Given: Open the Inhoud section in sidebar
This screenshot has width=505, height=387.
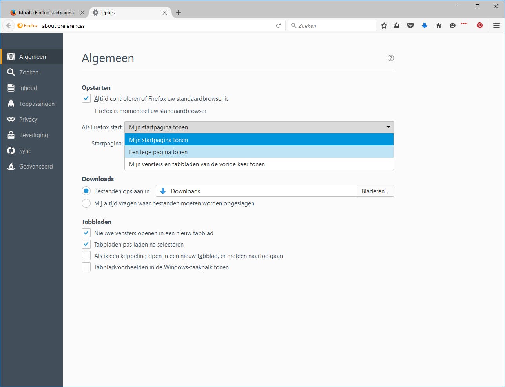Looking at the screenshot, I should coord(31,88).
